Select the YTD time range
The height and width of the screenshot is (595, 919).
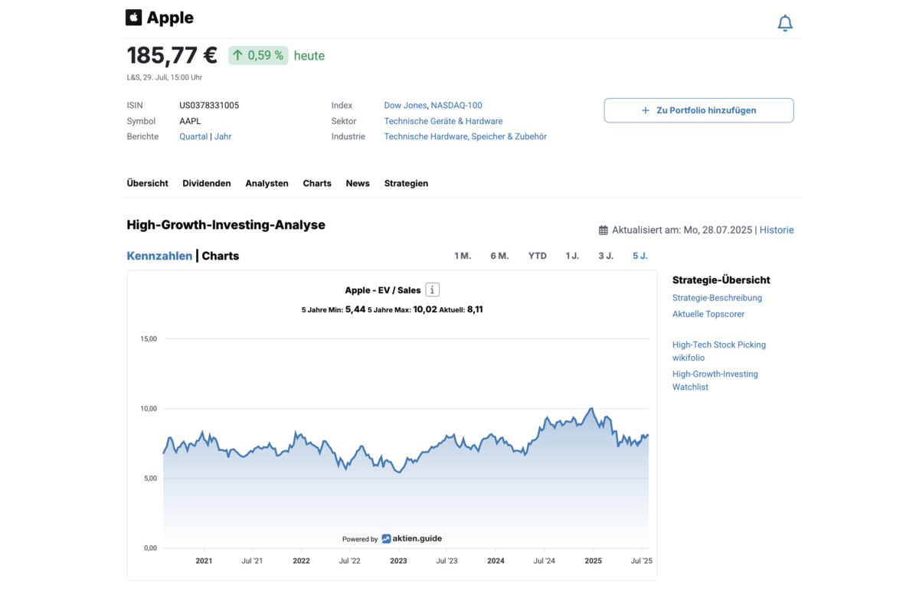point(538,256)
